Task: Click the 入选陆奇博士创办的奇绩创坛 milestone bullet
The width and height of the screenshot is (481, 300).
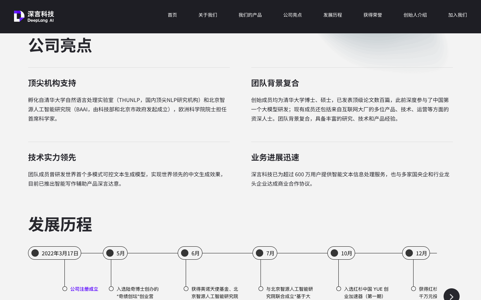Action: 111,289
